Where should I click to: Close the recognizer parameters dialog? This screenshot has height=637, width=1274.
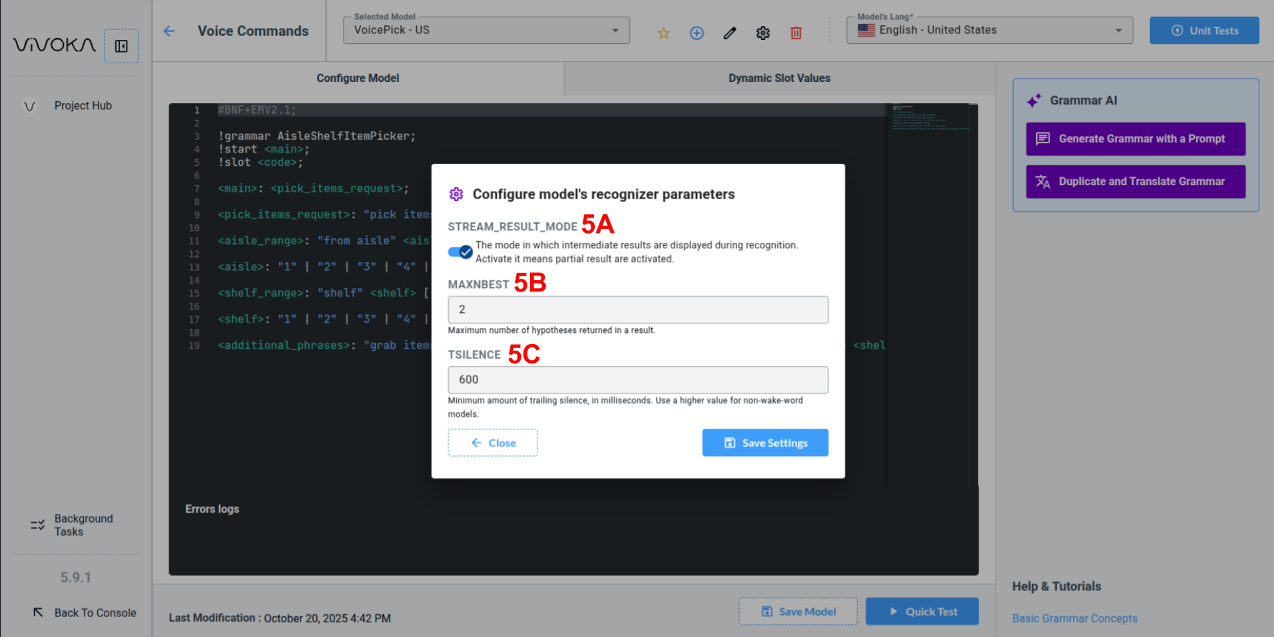(x=493, y=443)
